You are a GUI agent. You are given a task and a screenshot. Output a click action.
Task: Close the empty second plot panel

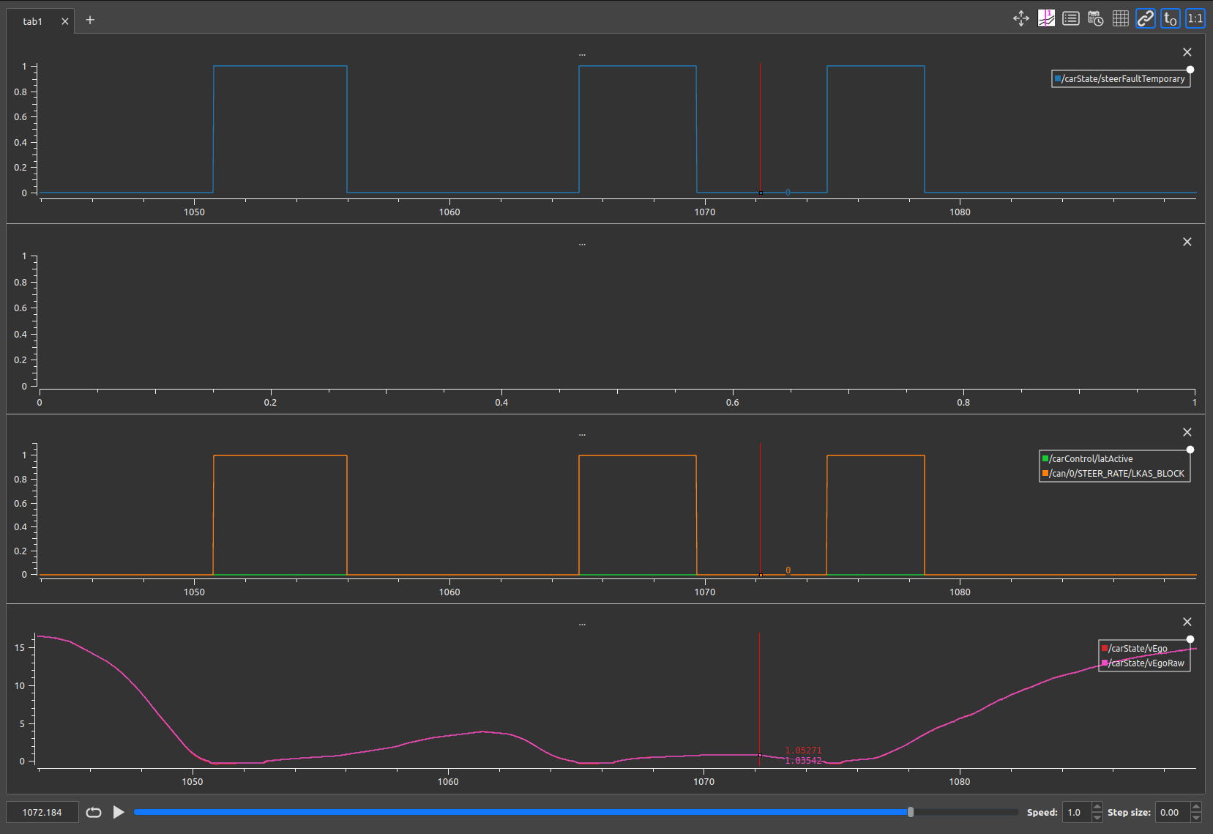click(1187, 242)
